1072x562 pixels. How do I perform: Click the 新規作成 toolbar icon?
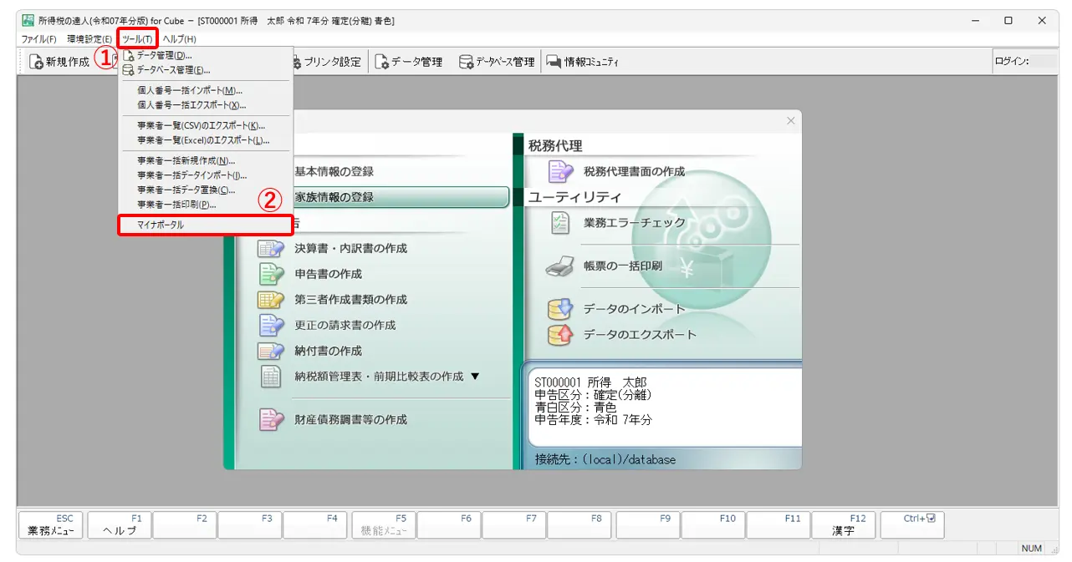[37, 62]
